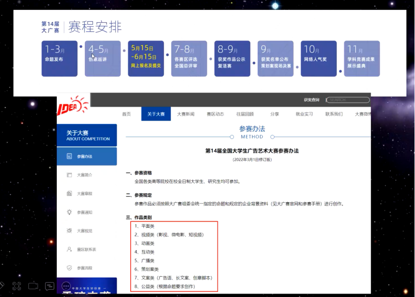
Task: Switch to the 赛区动态 tab
Action: click(x=215, y=114)
